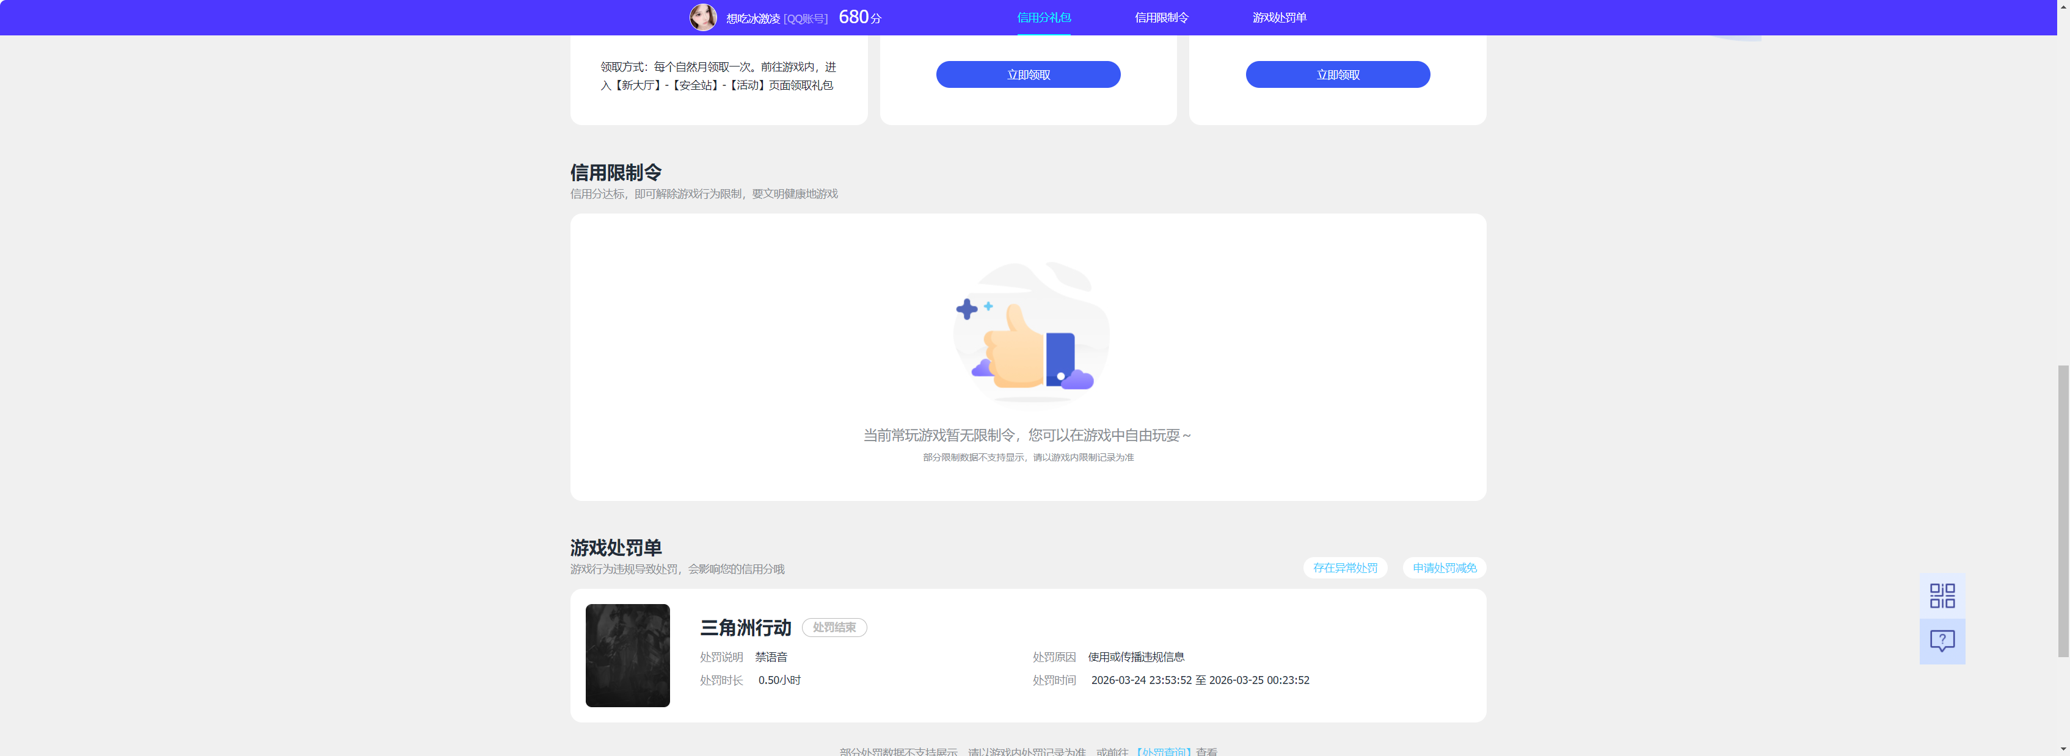Click the punishment time range 2026-03-24 23:53:52
The width and height of the screenshot is (2070, 756).
1200,680
